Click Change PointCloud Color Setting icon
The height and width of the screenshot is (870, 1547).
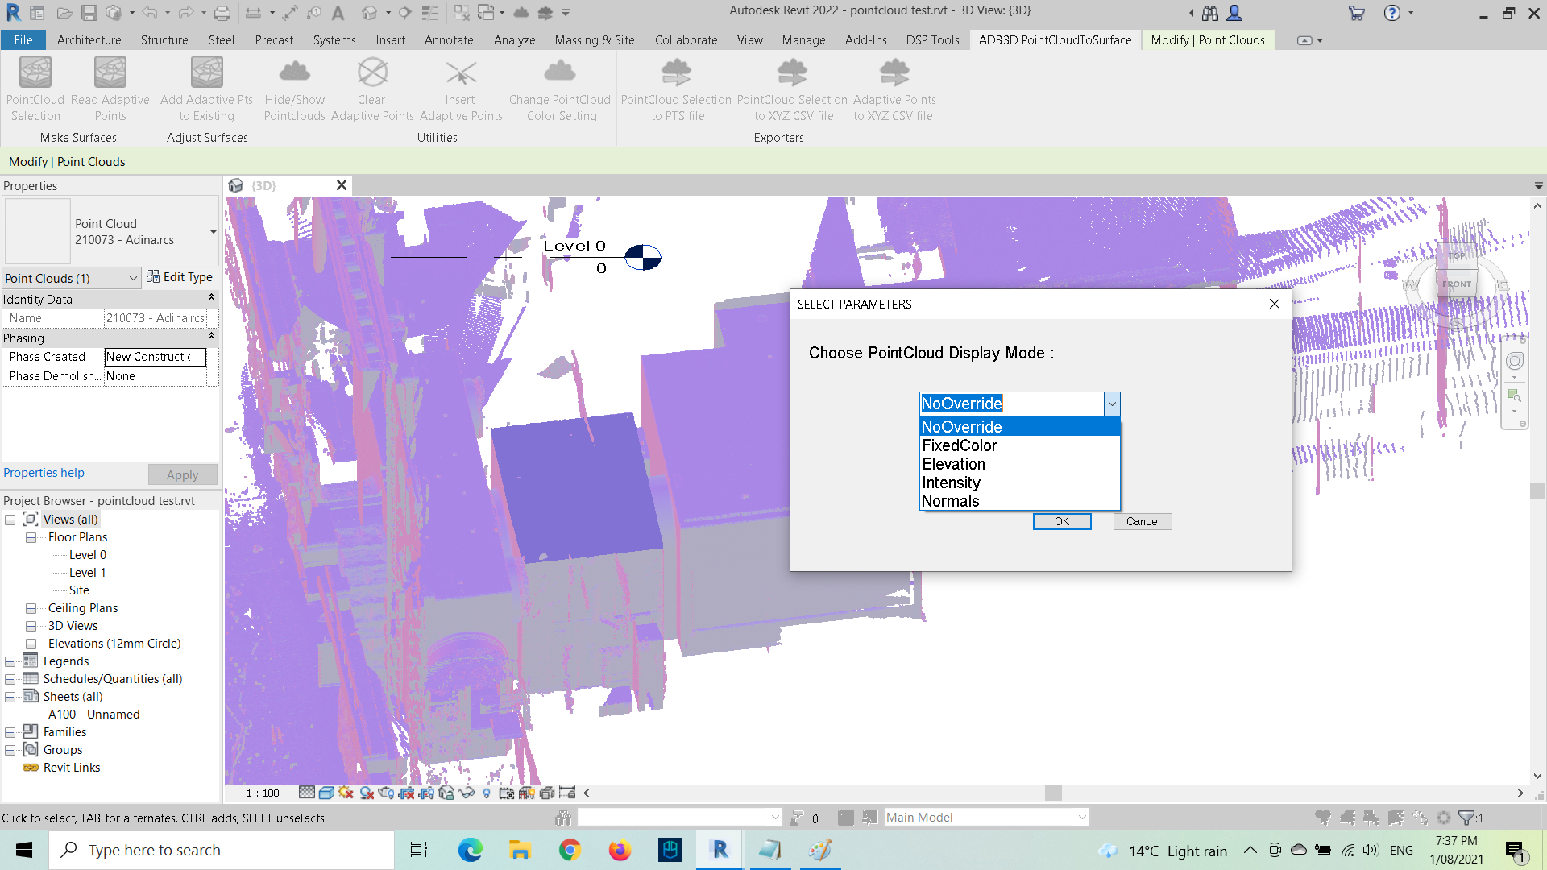pos(559,72)
